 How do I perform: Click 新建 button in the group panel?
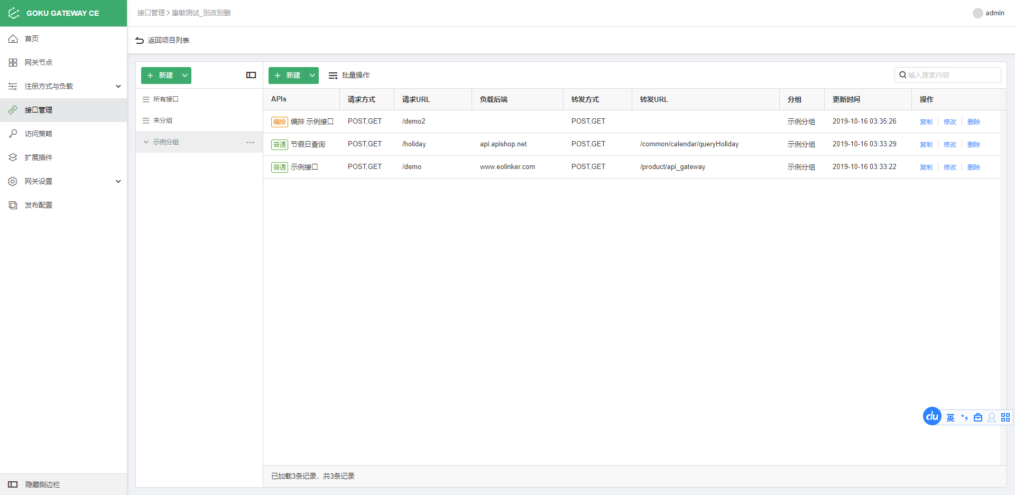[x=160, y=76]
